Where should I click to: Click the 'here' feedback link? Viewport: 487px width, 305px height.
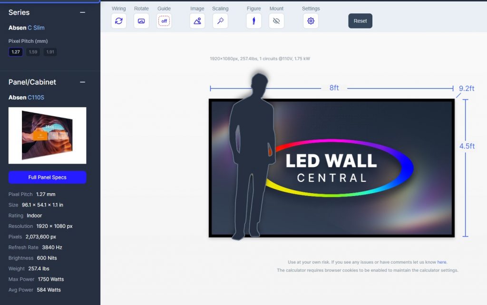coord(442,262)
